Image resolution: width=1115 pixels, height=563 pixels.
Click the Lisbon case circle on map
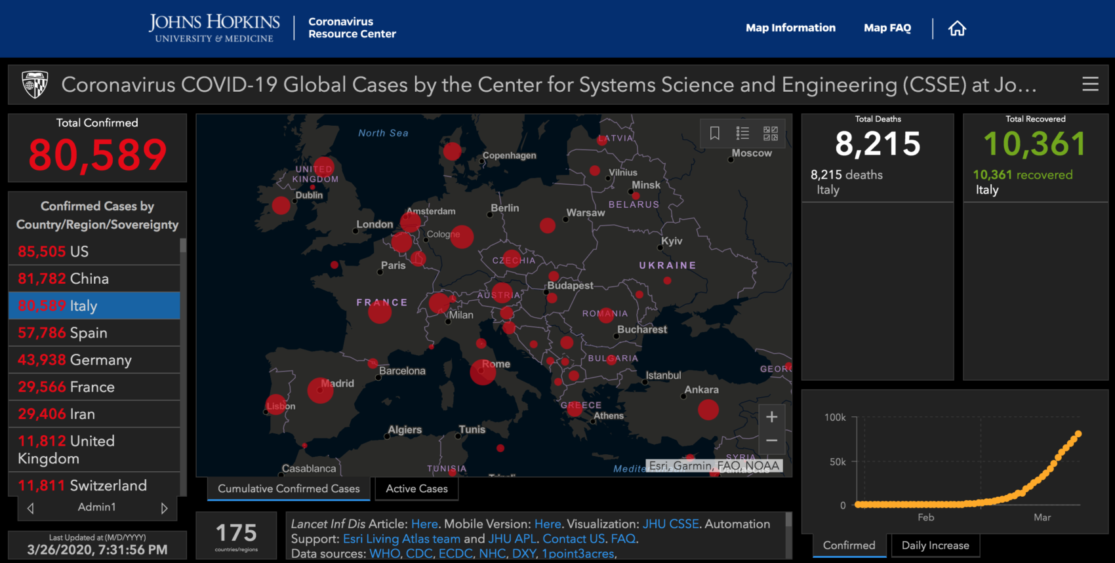(x=275, y=404)
